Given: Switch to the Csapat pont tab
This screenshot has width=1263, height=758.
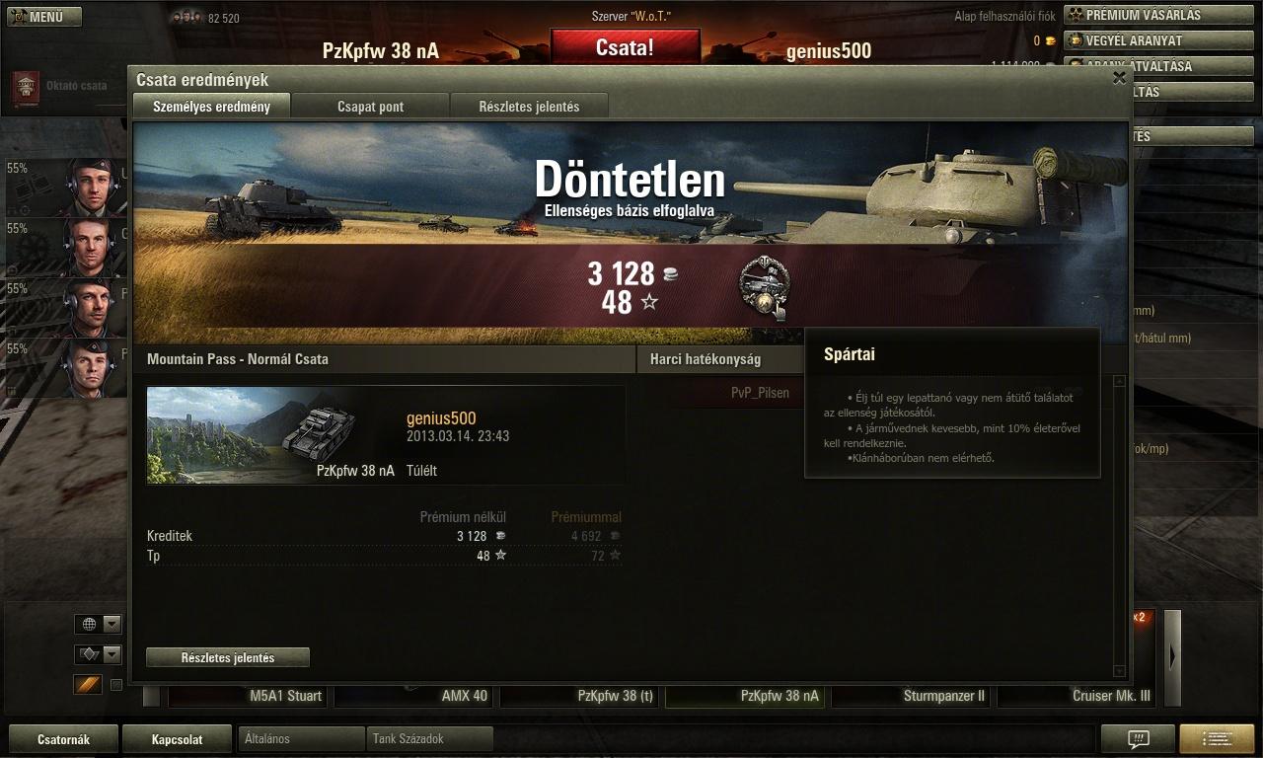Looking at the screenshot, I should pyautogui.click(x=370, y=106).
